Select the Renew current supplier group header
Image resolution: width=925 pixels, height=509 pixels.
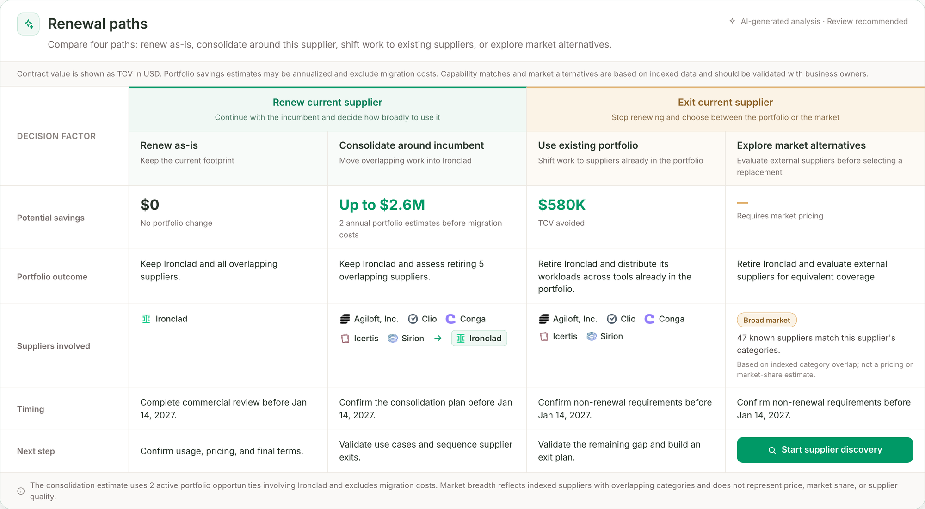(x=327, y=109)
